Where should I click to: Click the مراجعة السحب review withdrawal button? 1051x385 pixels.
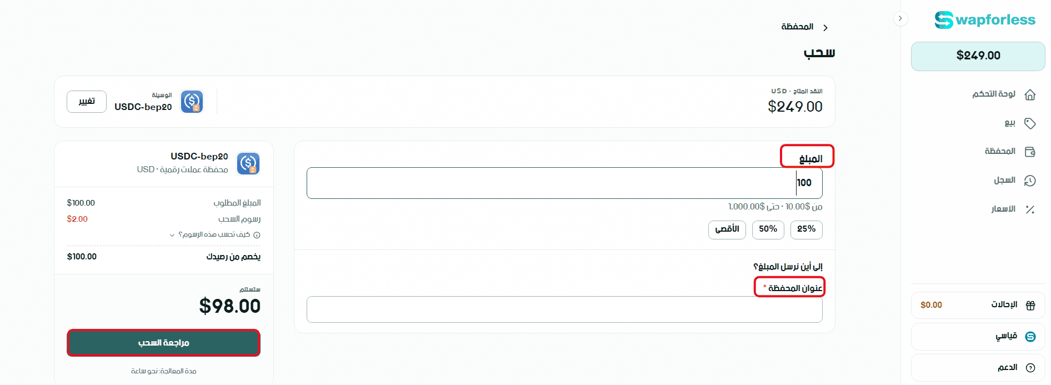164,343
